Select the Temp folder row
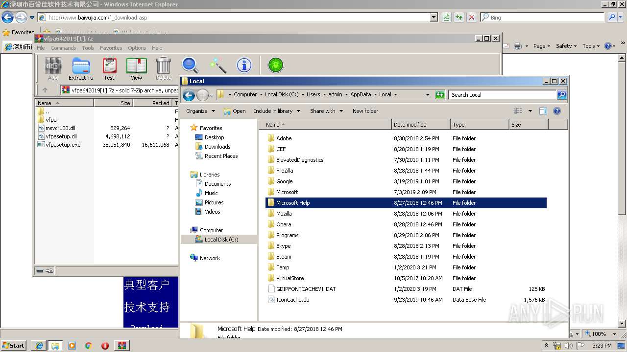The image size is (627, 352). coord(406,267)
